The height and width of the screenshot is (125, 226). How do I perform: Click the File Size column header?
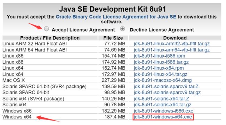(x=113, y=38)
